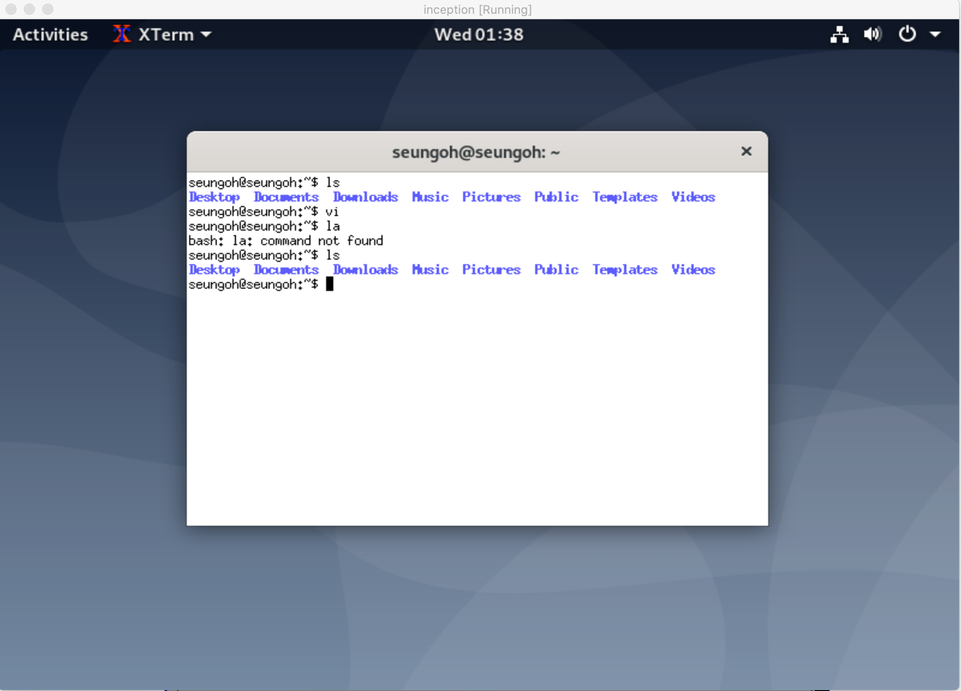This screenshot has width=961, height=691.
Task: Click the XTerm app icon in top bar
Action: (122, 34)
